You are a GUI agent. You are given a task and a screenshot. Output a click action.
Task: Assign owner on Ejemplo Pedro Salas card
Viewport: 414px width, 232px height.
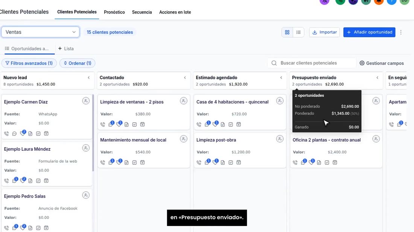(x=86, y=195)
